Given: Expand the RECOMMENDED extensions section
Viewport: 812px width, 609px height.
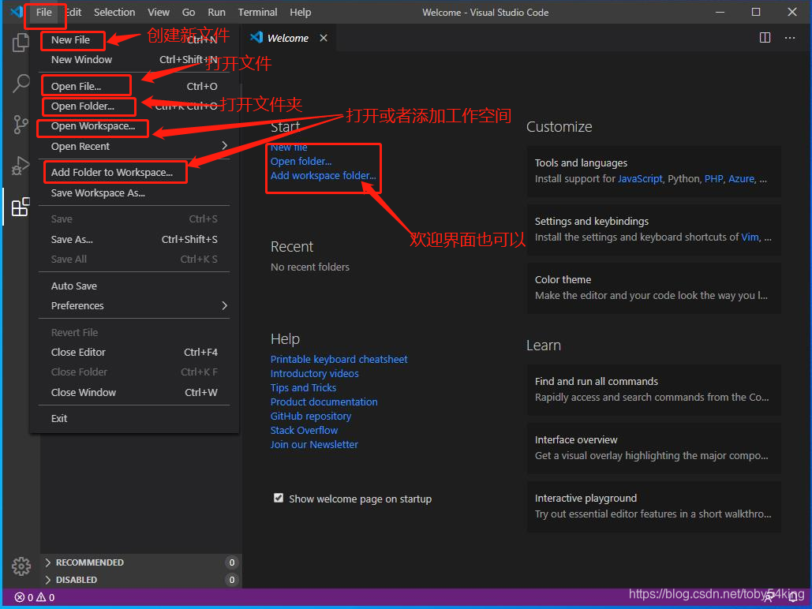Looking at the screenshot, I should coord(140,562).
